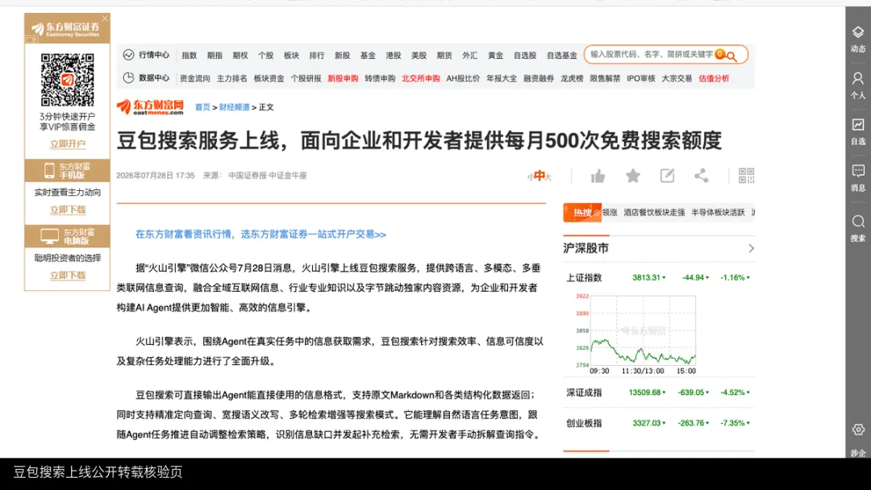Image resolution: width=871 pixels, height=490 pixels.
Task: Open 个人 profile sidebar icon
Action: coord(857,86)
